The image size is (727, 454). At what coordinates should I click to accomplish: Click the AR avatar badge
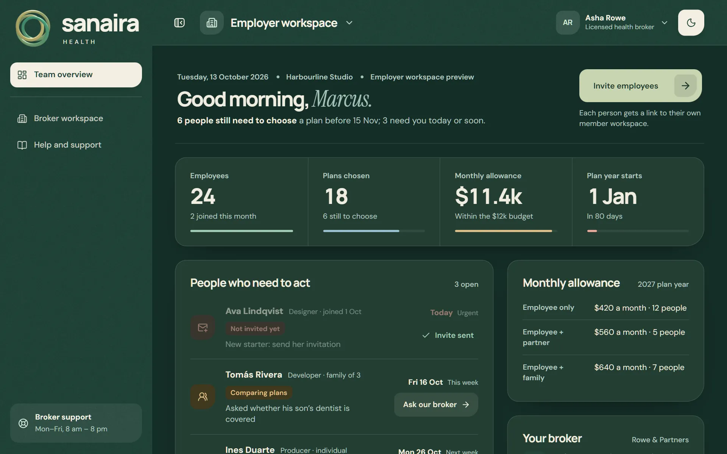(x=568, y=23)
